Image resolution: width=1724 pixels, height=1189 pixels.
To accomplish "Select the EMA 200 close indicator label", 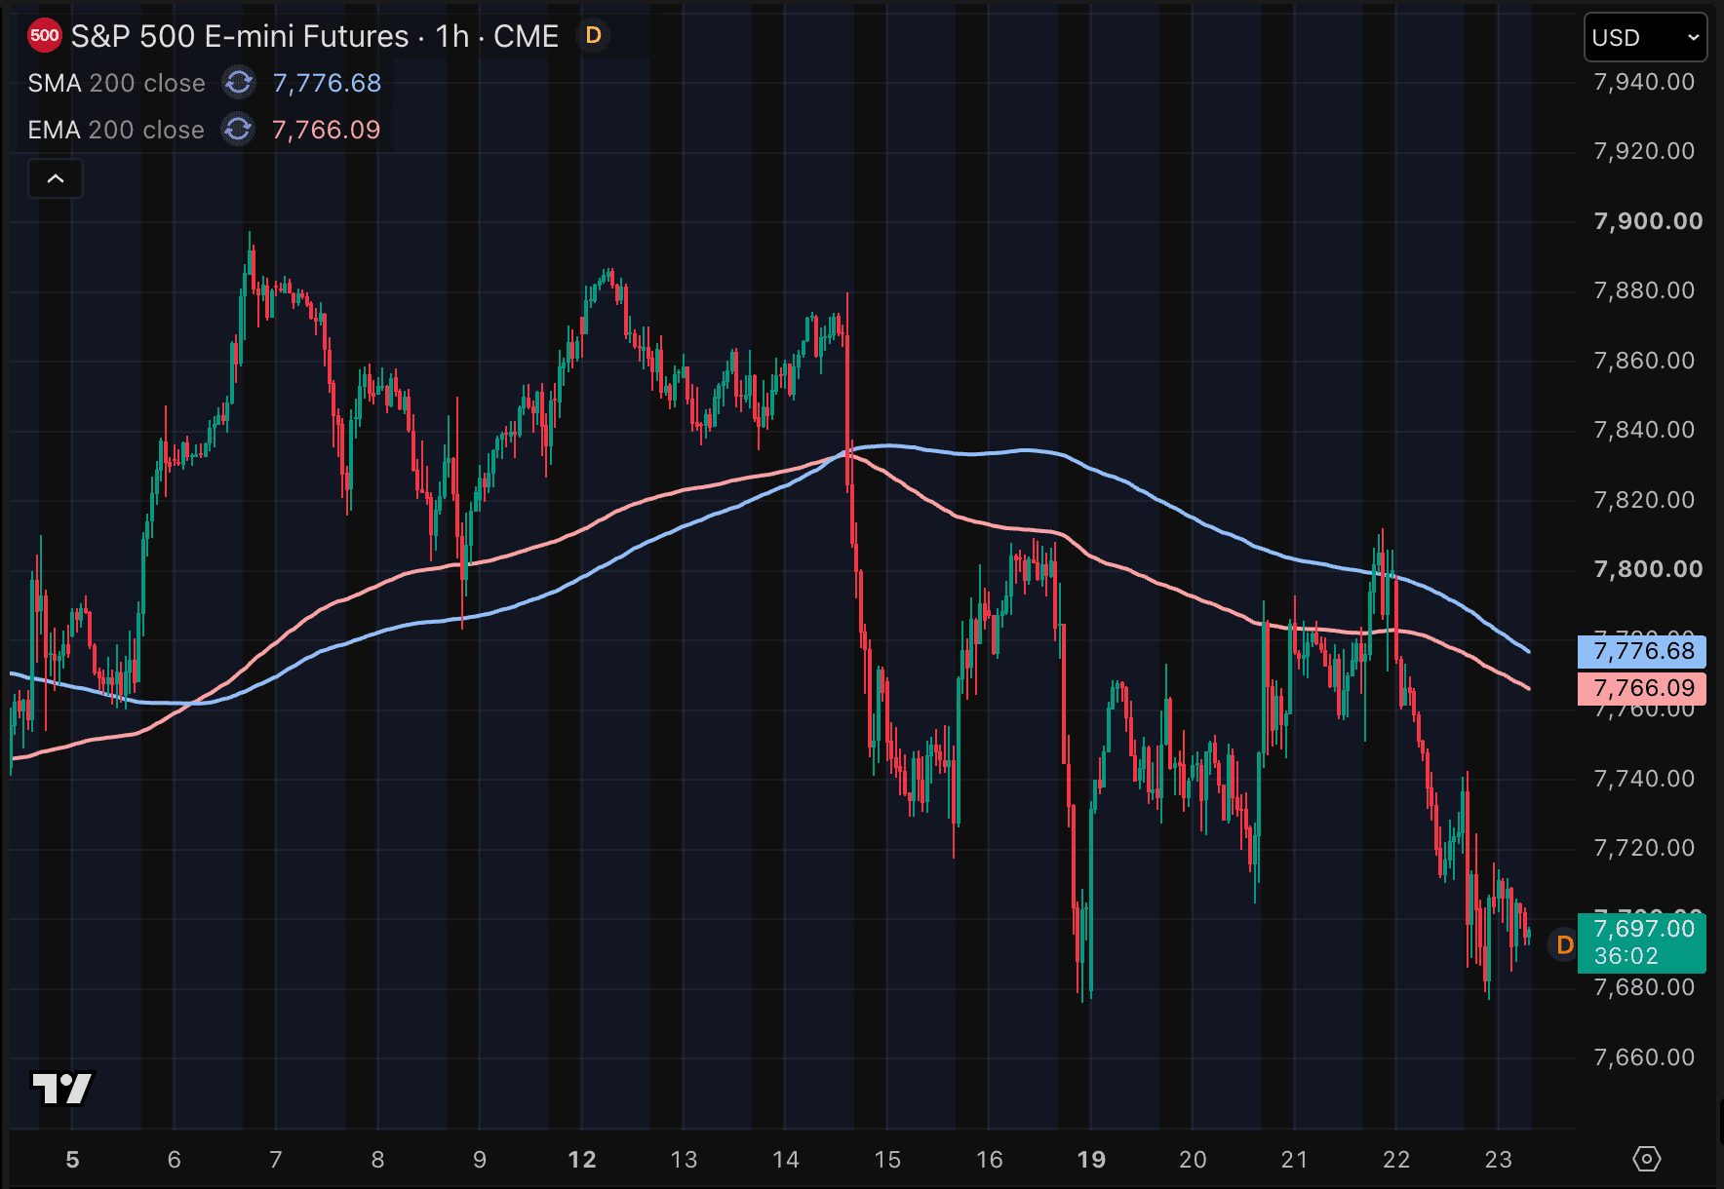I will click(x=116, y=130).
